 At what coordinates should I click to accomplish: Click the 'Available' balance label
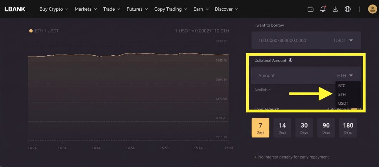pyautogui.click(x=262, y=90)
